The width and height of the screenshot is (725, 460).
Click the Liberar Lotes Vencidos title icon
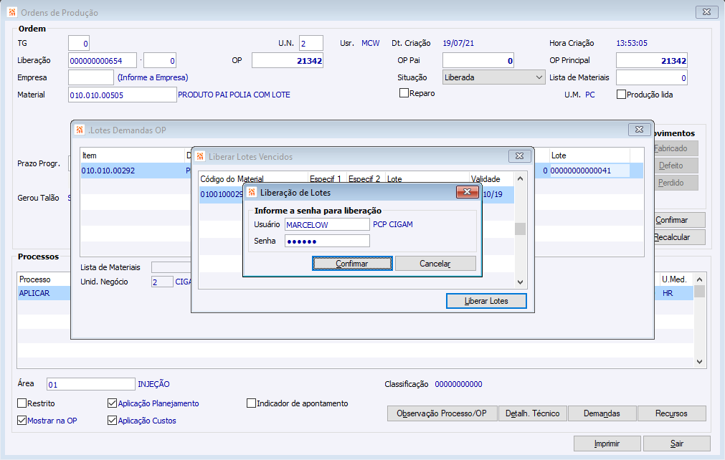point(200,157)
